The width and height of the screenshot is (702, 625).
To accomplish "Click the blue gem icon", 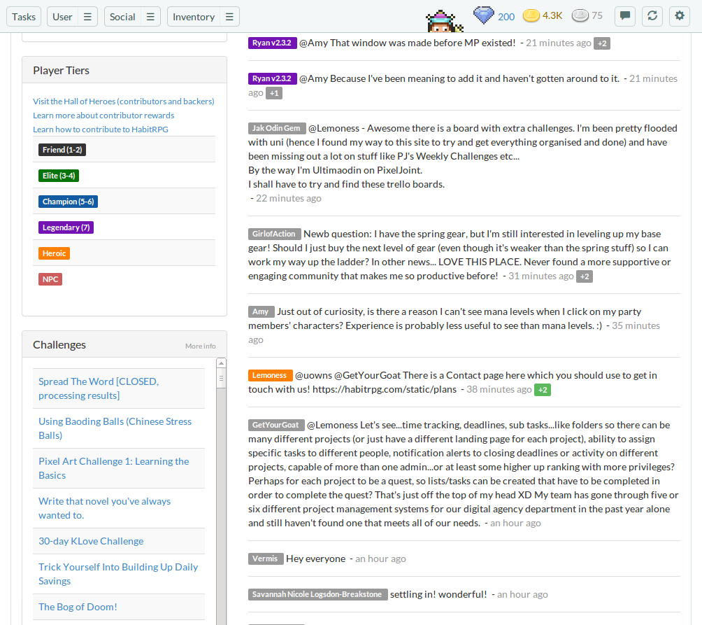I will tap(483, 16).
